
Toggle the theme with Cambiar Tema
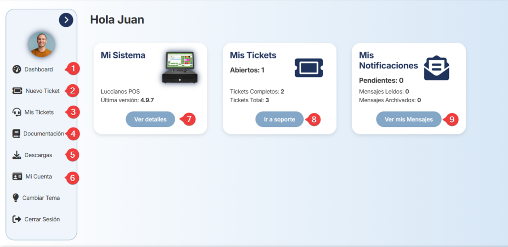36,198
